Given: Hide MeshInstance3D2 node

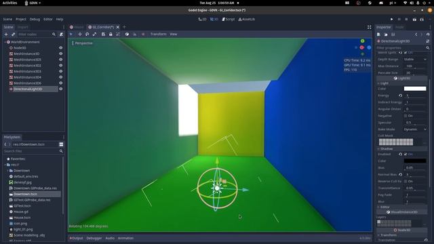Looking at the screenshot, I should point(60,66).
